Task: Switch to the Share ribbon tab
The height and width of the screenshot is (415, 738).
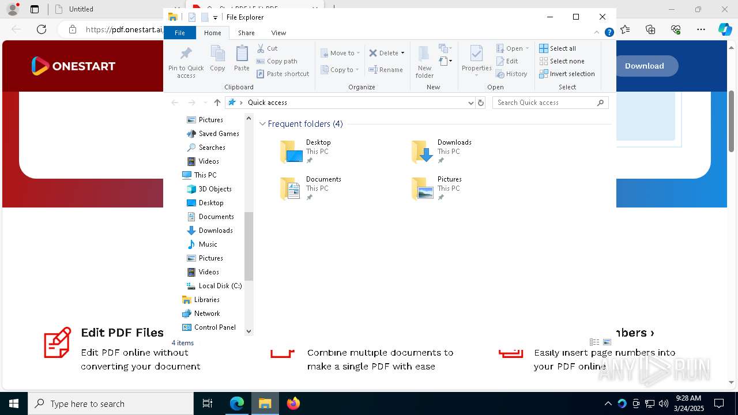Action: tap(246, 33)
